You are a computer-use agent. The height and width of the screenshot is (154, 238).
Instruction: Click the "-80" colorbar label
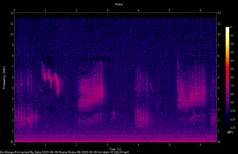231,94
